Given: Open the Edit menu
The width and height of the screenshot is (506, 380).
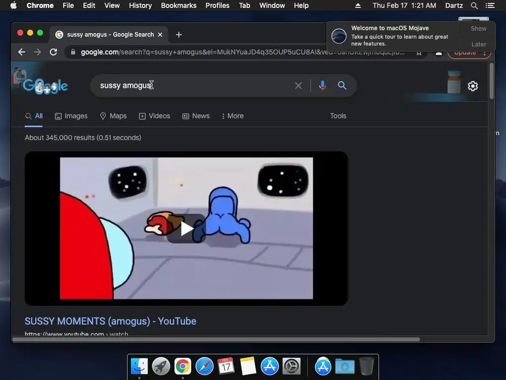Looking at the screenshot, I should (89, 5).
